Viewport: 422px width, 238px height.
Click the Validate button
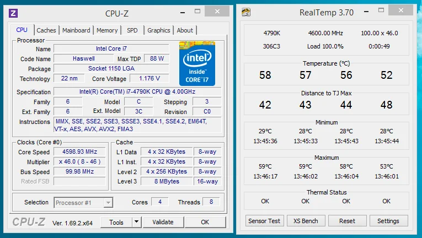163,222
